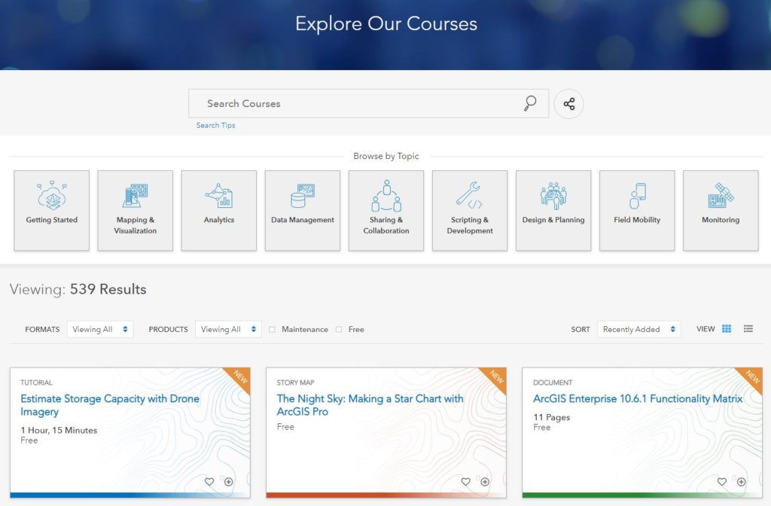Expand the Products Viewing All dropdown
The image size is (771, 506).
click(228, 329)
